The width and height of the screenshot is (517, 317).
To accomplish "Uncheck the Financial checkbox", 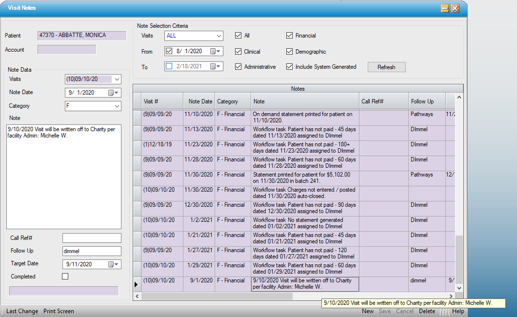I will (290, 36).
